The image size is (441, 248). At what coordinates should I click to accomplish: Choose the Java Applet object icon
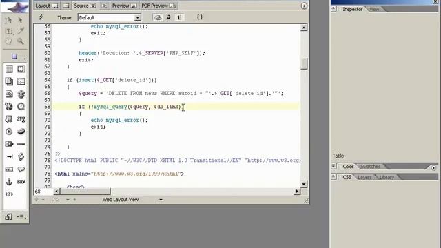21,132
